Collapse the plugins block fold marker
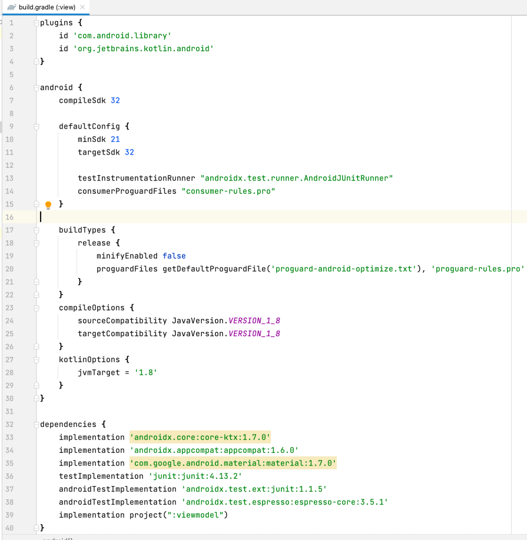The width and height of the screenshot is (527, 540). [x=36, y=23]
